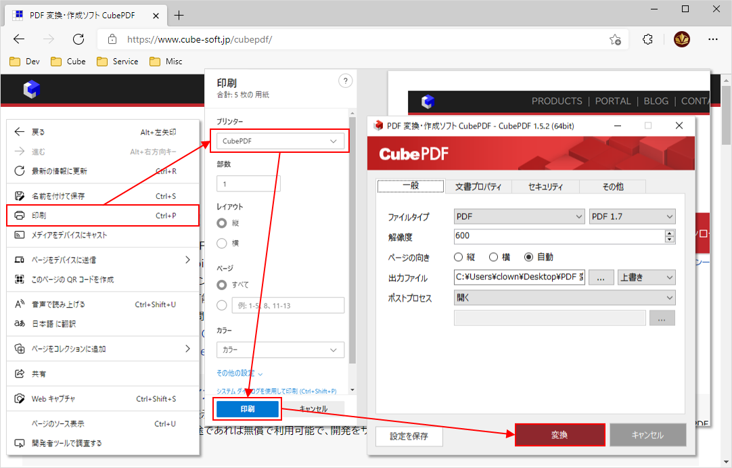Image resolution: width=732 pixels, height=468 pixels.
Task: Open the PDF 1.7 version dropdown
Action: tap(632, 216)
